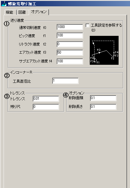This screenshot has height=188, width=130.
Task: Focus the トレランス value field
Action: pyautogui.click(x=46, y=99)
